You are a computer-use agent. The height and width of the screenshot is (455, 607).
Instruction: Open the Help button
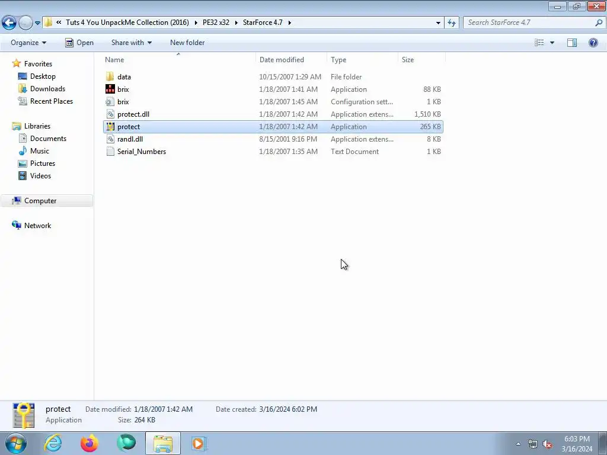coord(593,43)
